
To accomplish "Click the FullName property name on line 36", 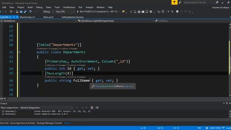I will coord(81,81).
